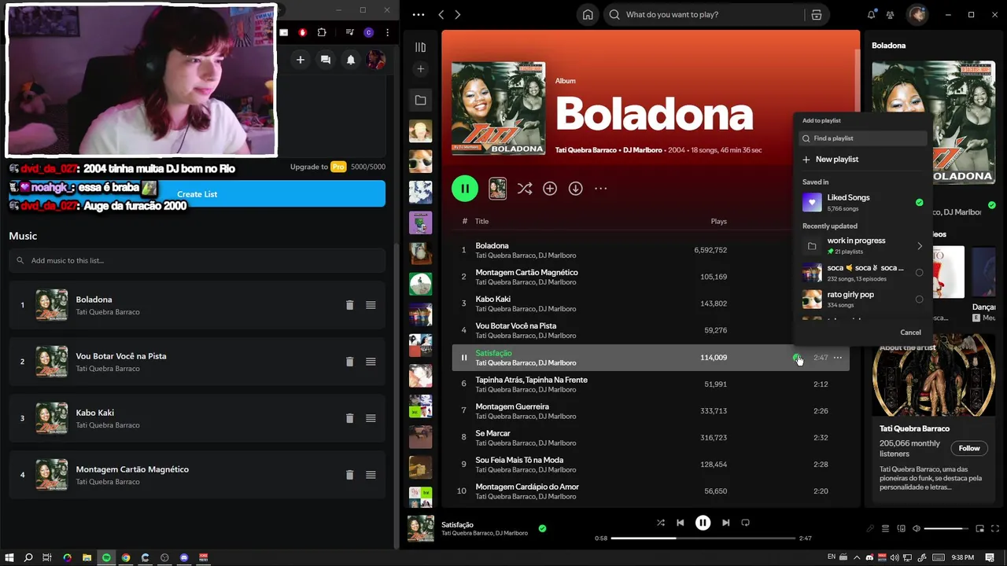Open Spotify notifications bell
The width and height of the screenshot is (1007, 566).
click(x=871, y=14)
